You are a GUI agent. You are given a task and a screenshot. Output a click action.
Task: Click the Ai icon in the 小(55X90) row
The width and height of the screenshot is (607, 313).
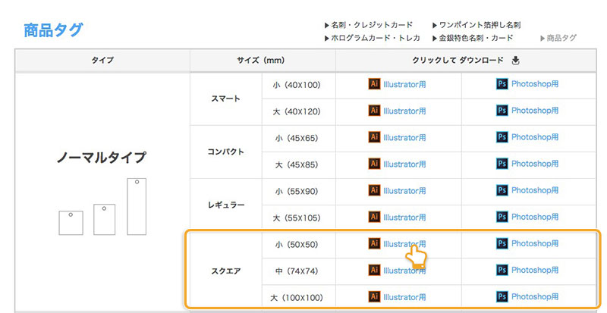pyautogui.click(x=374, y=190)
